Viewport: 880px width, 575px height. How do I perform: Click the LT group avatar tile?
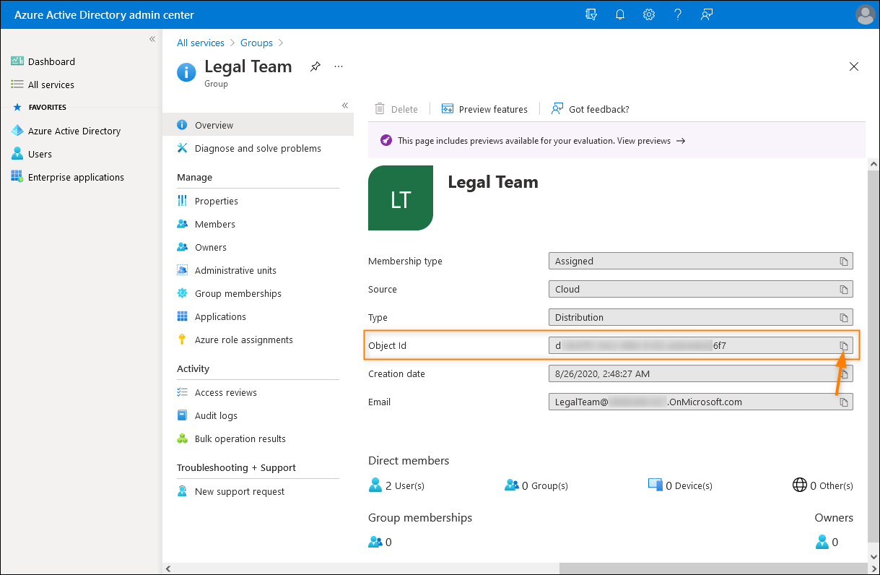pos(401,198)
